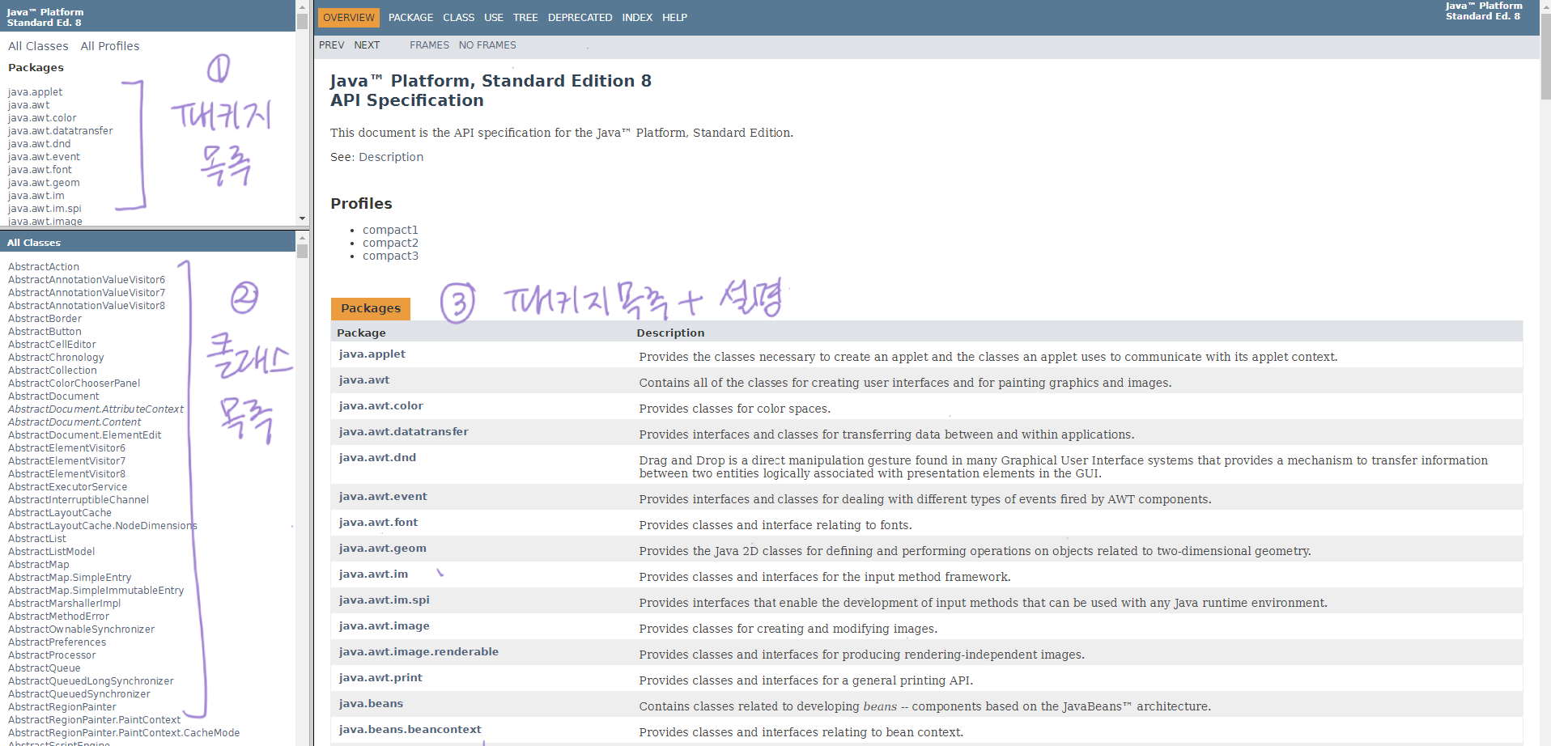Open java.beans.beancontext in the package table
This screenshot has width=1551, height=746.
[x=410, y=730]
